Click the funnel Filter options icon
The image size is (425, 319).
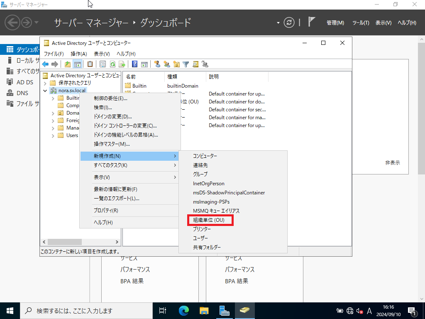(186, 64)
